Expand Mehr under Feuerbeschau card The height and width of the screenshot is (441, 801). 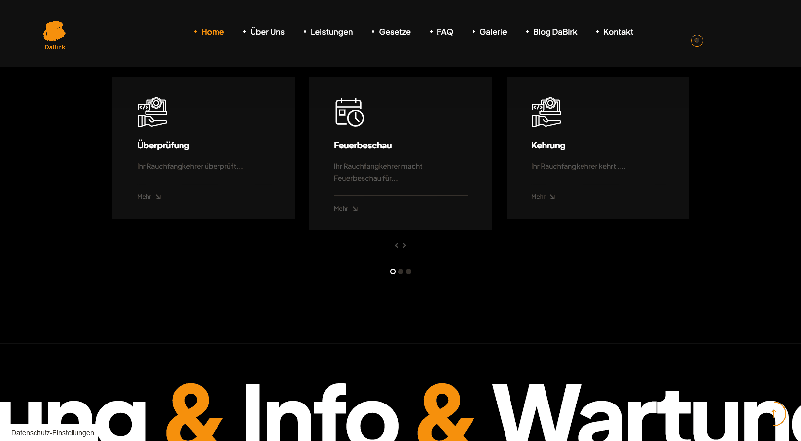(x=346, y=209)
